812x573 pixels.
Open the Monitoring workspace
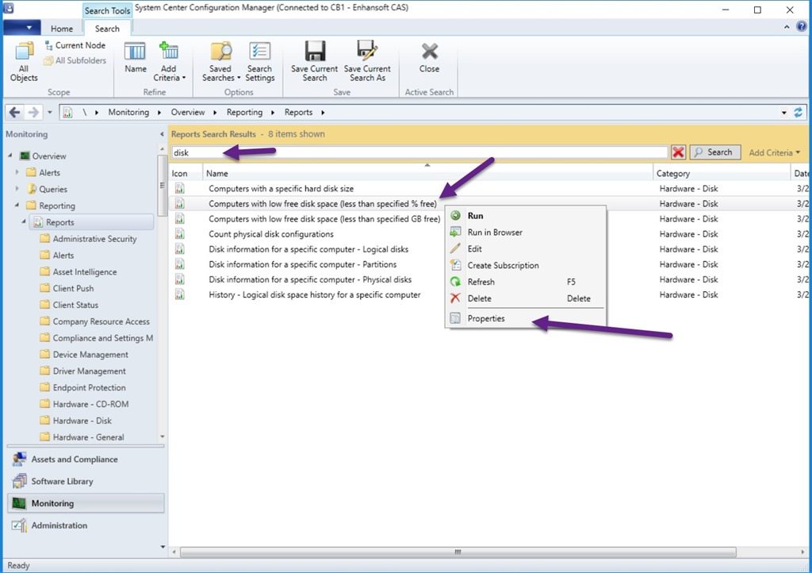click(x=86, y=504)
